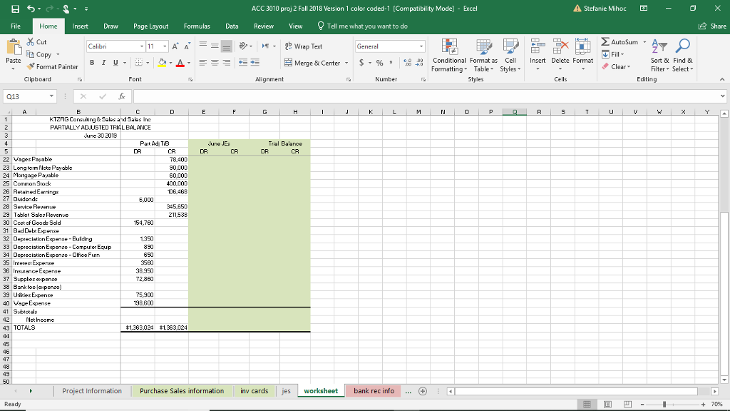Image resolution: width=730 pixels, height=411 pixels.
Task: Click the AutoSum button
Action: click(x=620, y=42)
